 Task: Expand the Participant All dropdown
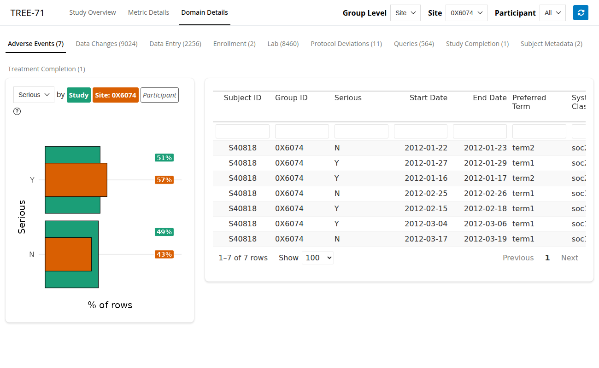click(x=552, y=13)
